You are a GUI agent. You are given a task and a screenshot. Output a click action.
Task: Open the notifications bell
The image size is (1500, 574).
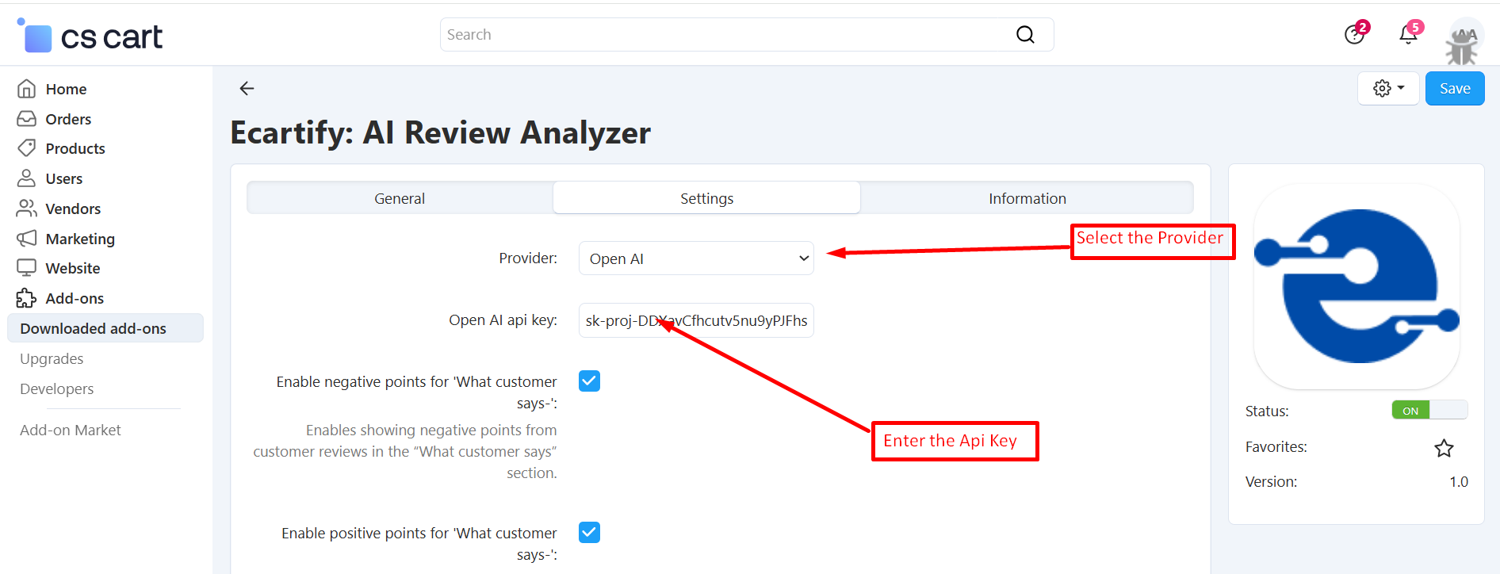(1408, 35)
